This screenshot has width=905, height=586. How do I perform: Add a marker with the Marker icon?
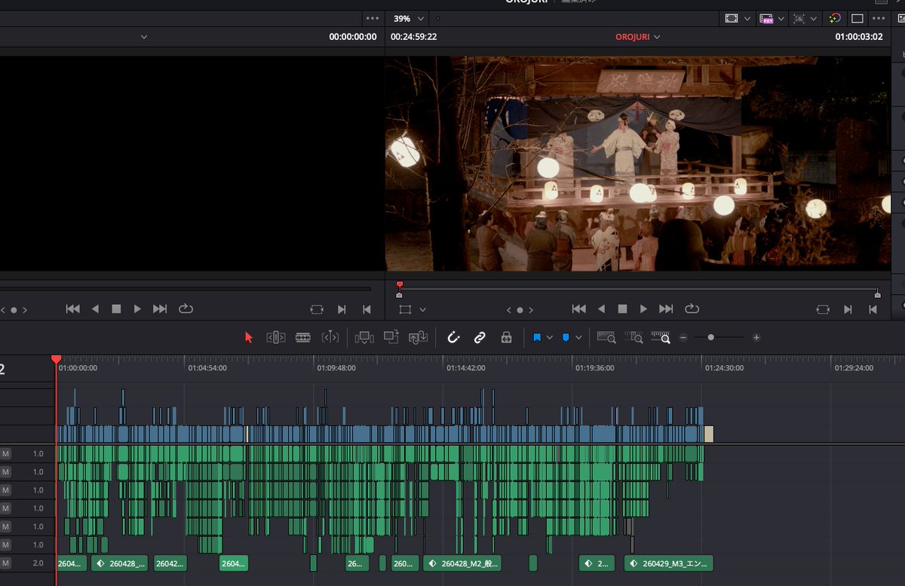point(566,338)
